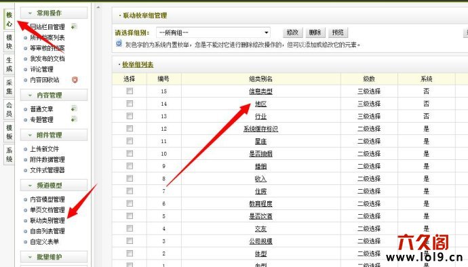Open the 体型 group link
Viewport: 468px width, 267px height.
[260, 253]
